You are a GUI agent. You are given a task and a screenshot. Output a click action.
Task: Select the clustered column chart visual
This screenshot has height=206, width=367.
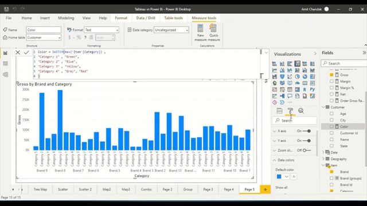pyautogui.click(x=297, y=64)
